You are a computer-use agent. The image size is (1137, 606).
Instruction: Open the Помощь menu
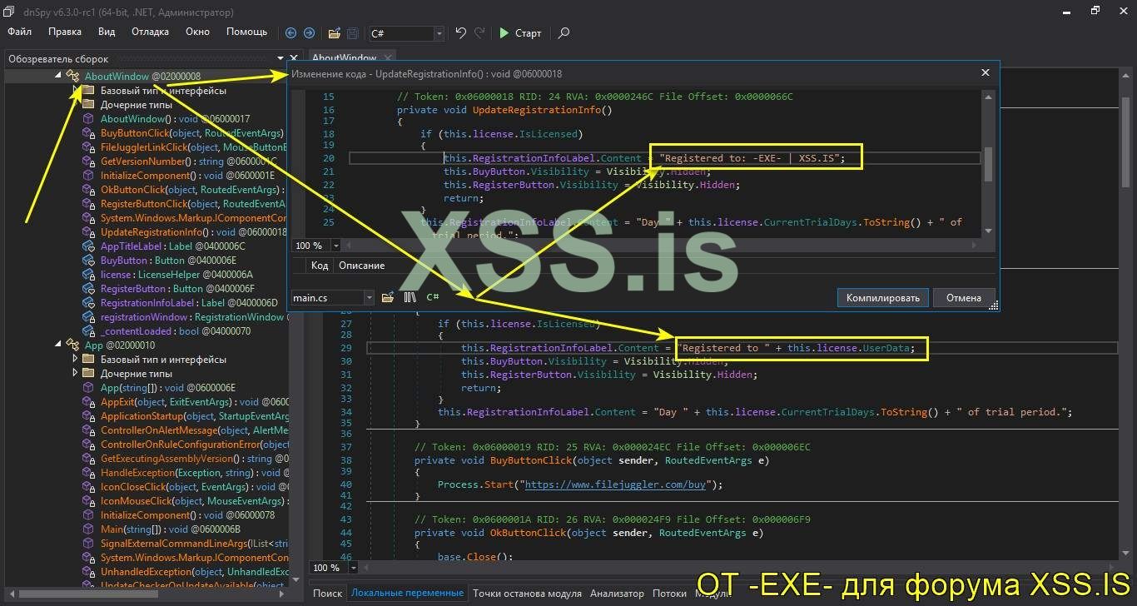point(247,32)
